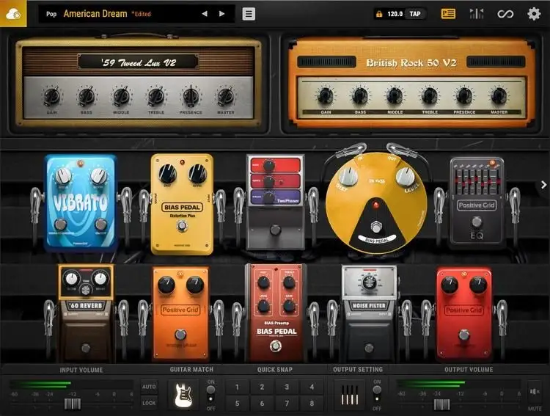Select the Pop preset category label
This screenshot has width=550, height=416.
(51, 14)
